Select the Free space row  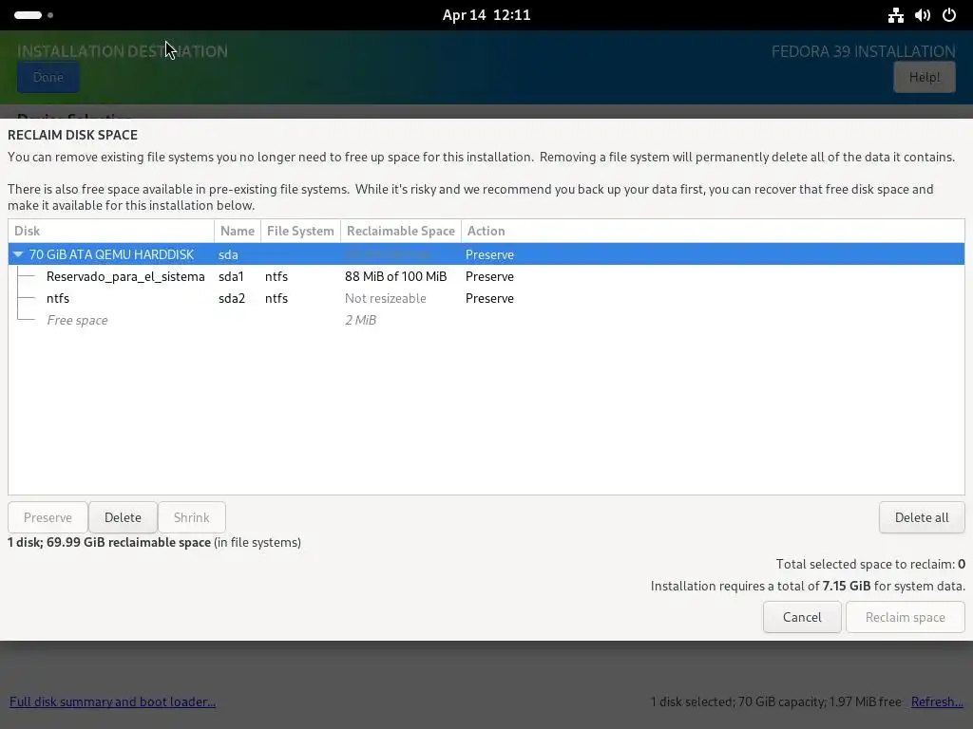tap(486, 320)
